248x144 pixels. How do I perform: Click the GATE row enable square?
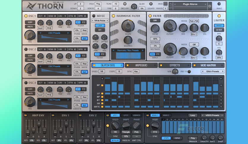click(x=102, y=107)
